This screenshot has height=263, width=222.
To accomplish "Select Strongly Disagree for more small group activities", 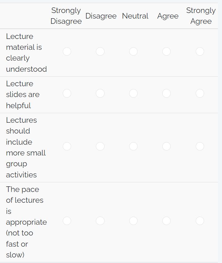I will [x=67, y=146].
